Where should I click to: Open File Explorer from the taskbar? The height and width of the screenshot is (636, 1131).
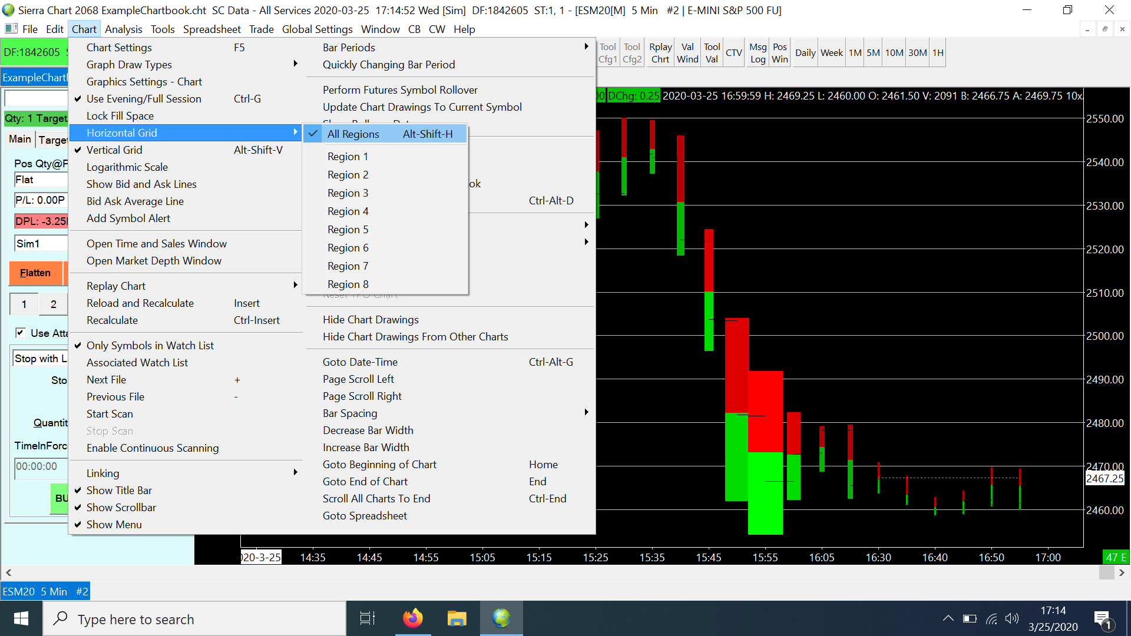pos(457,618)
